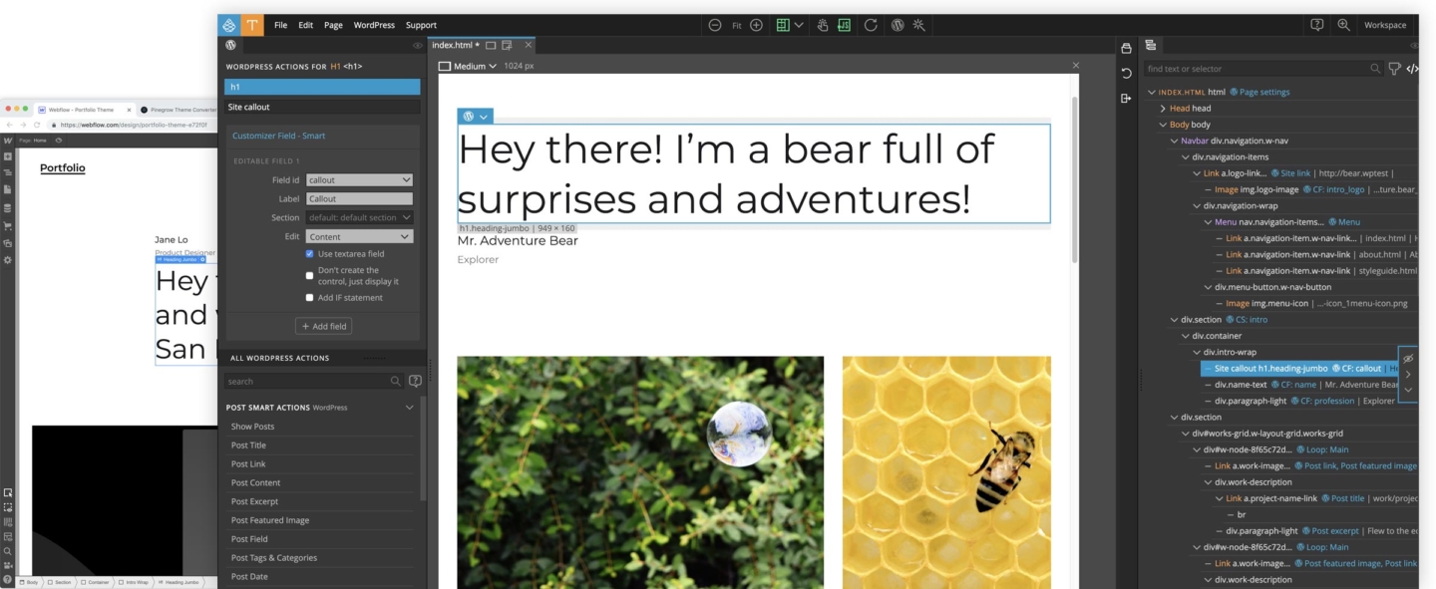
Task: Click the Pinegrow logo icon
Action: (x=229, y=25)
